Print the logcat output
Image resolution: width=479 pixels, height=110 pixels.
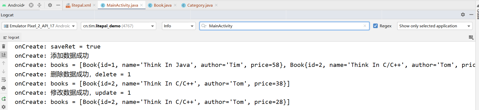(4, 88)
